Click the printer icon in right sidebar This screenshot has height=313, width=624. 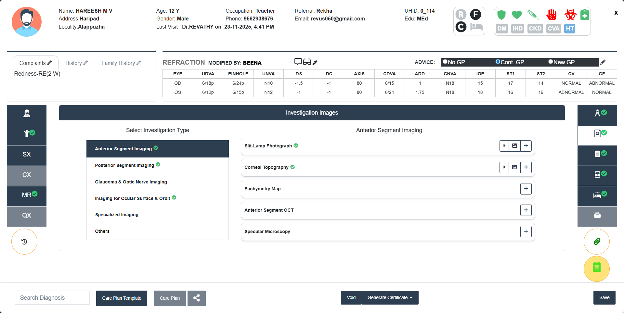597,215
